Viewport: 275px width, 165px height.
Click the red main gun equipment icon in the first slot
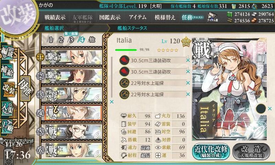click(124, 60)
